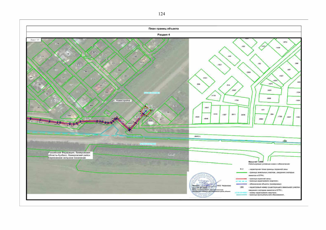The width and height of the screenshot is (326, 230).
Task: Click the 'Раздел 4' section title
Action: [x=163, y=34]
